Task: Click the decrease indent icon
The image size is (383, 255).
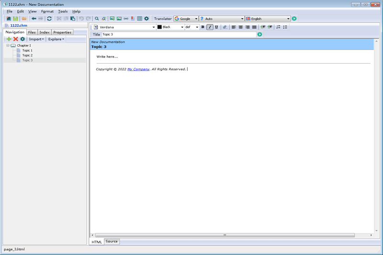Action: pos(263,27)
